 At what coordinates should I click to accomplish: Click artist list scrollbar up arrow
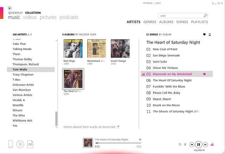coord(56,40)
